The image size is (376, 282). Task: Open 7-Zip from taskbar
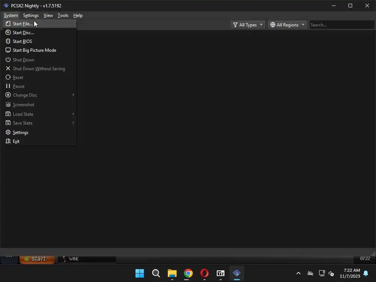(x=221, y=273)
